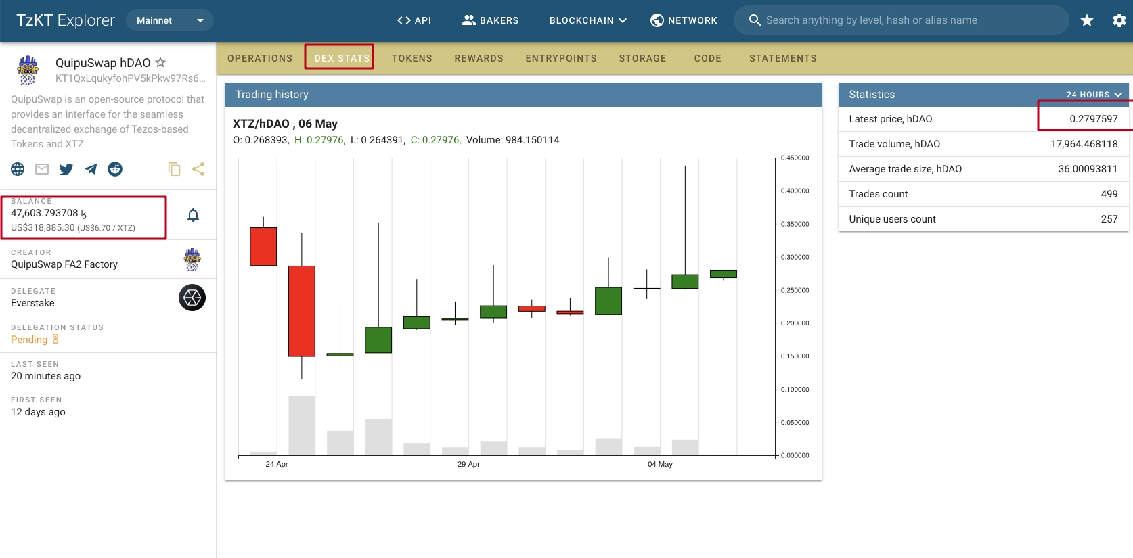This screenshot has width=1133, height=558.
Task: Expand the Blockchain menu
Action: coord(588,20)
